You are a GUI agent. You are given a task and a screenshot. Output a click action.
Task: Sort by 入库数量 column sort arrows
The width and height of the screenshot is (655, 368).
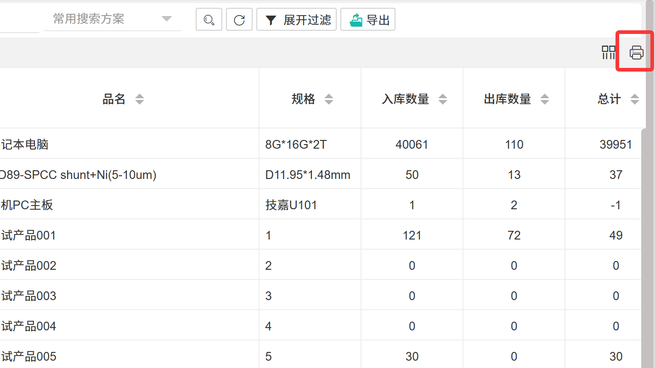click(x=443, y=99)
